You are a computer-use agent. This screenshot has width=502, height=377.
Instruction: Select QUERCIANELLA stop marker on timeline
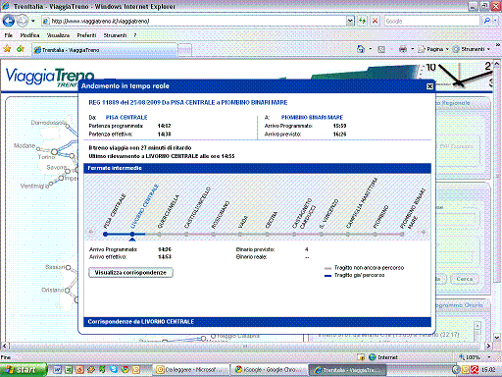tap(159, 234)
